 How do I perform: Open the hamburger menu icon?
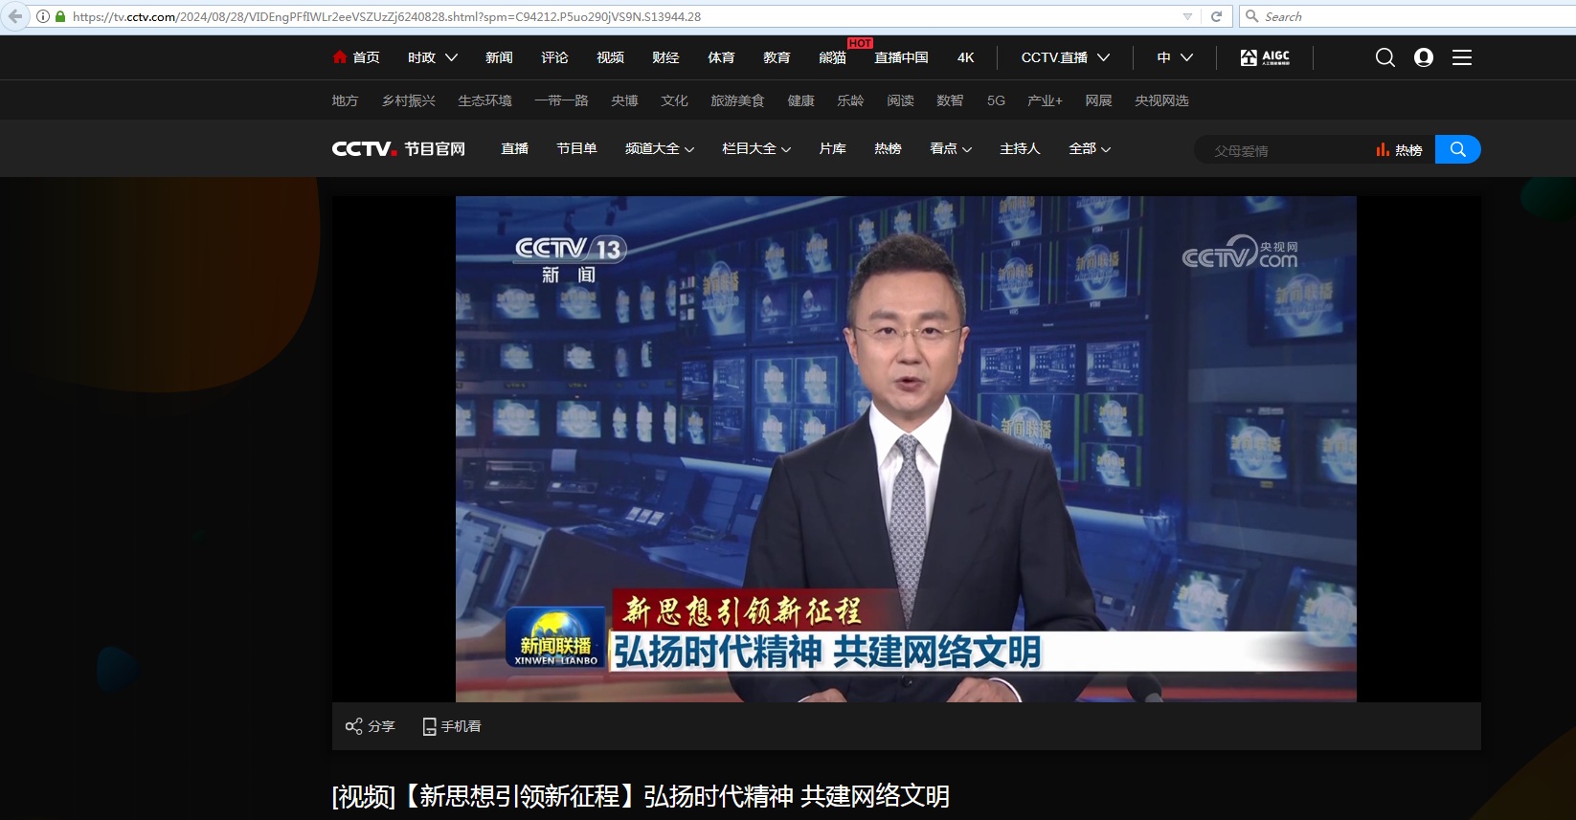1462,57
